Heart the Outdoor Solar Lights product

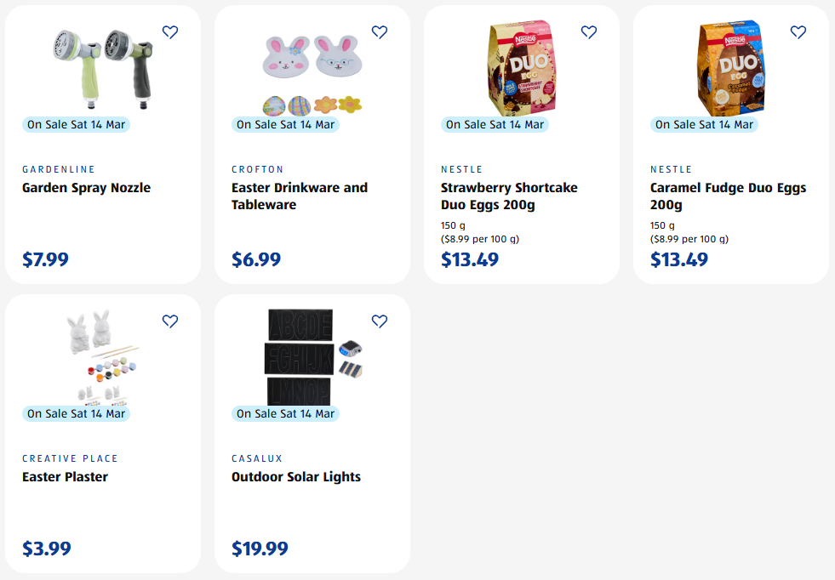pyautogui.click(x=380, y=321)
